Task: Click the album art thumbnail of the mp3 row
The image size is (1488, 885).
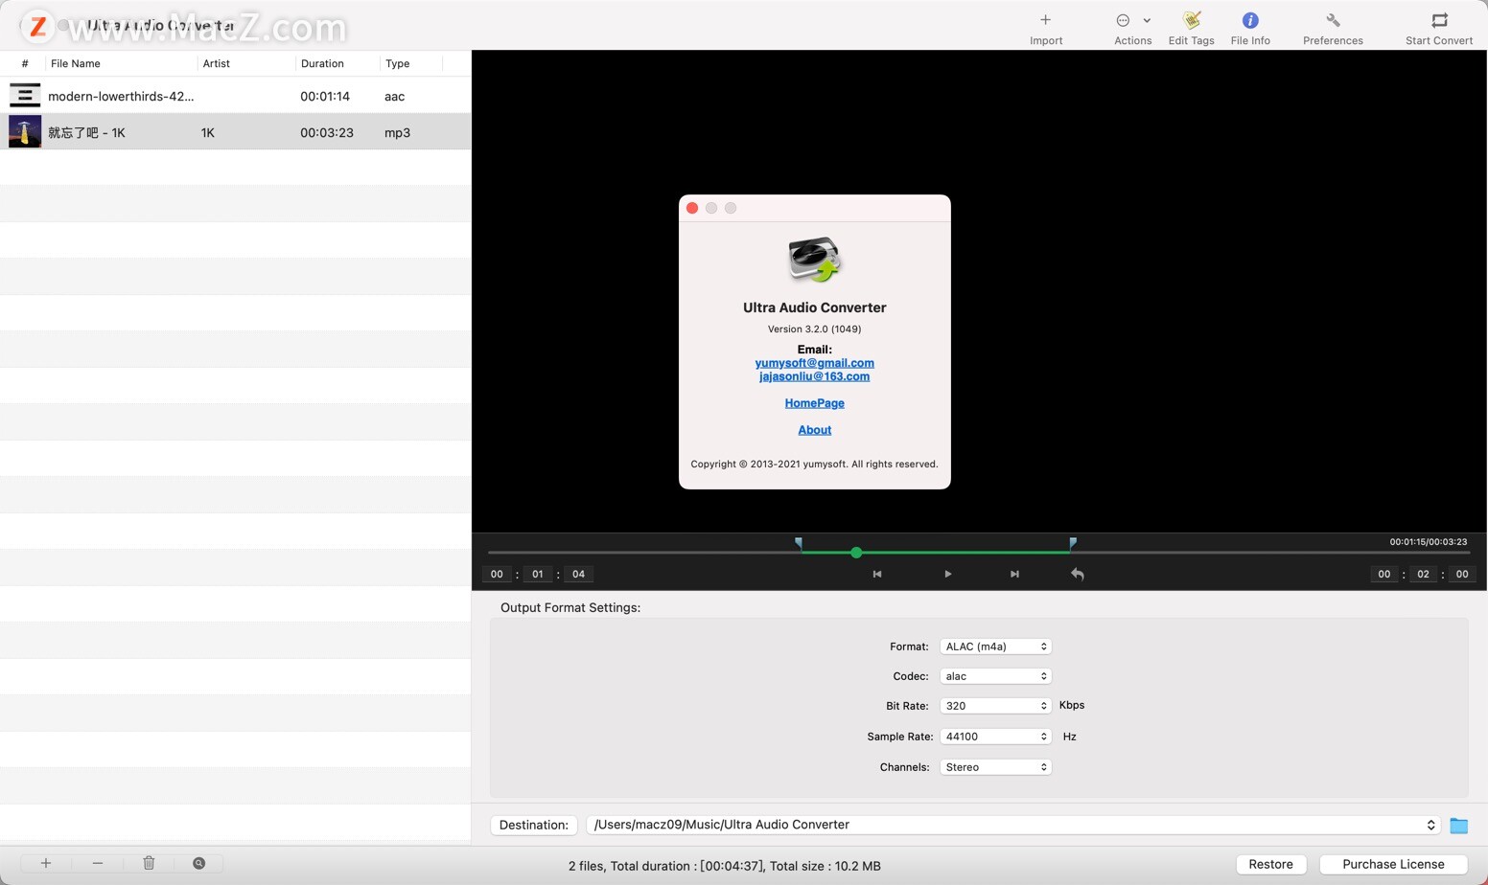Action: coord(25,132)
